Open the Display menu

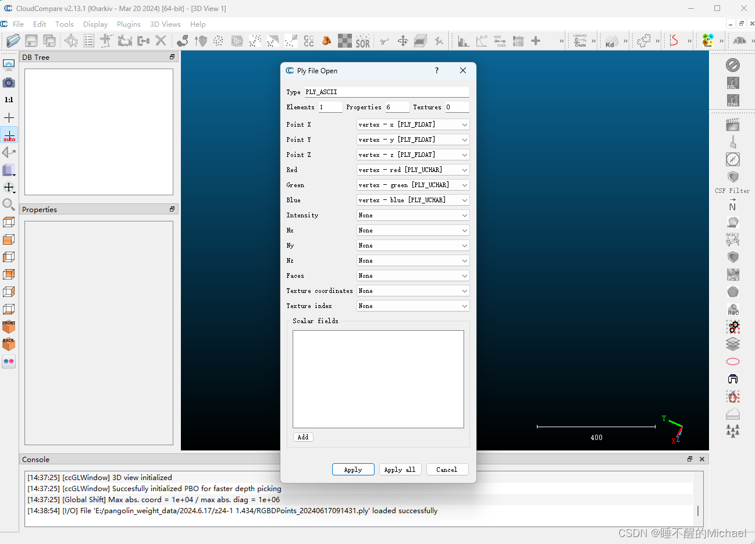tap(95, 24)
